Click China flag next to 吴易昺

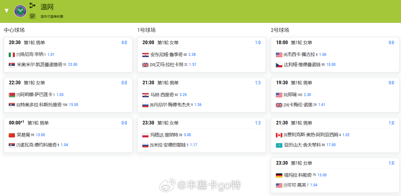(x=12, y=135)
